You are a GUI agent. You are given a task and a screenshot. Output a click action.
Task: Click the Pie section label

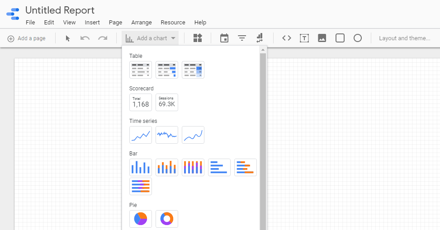(x=133, y=205)
